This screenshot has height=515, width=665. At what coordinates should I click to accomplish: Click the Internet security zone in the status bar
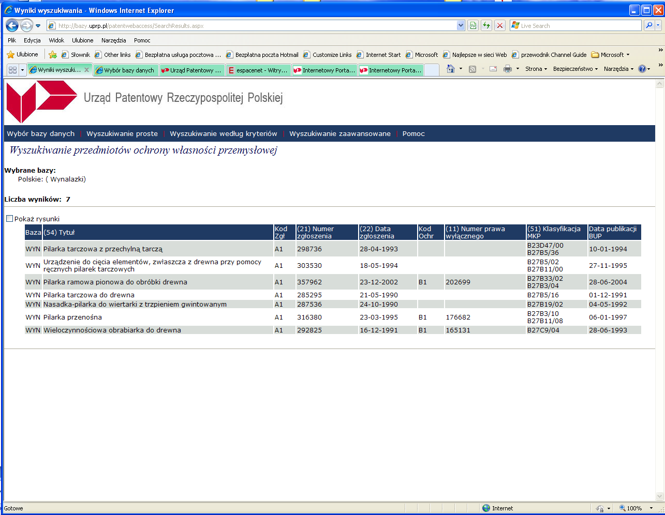pos(497,508)
